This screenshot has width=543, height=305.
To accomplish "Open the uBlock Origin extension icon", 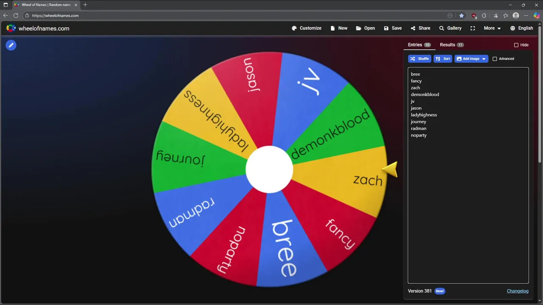I will (x=474, y=16).
